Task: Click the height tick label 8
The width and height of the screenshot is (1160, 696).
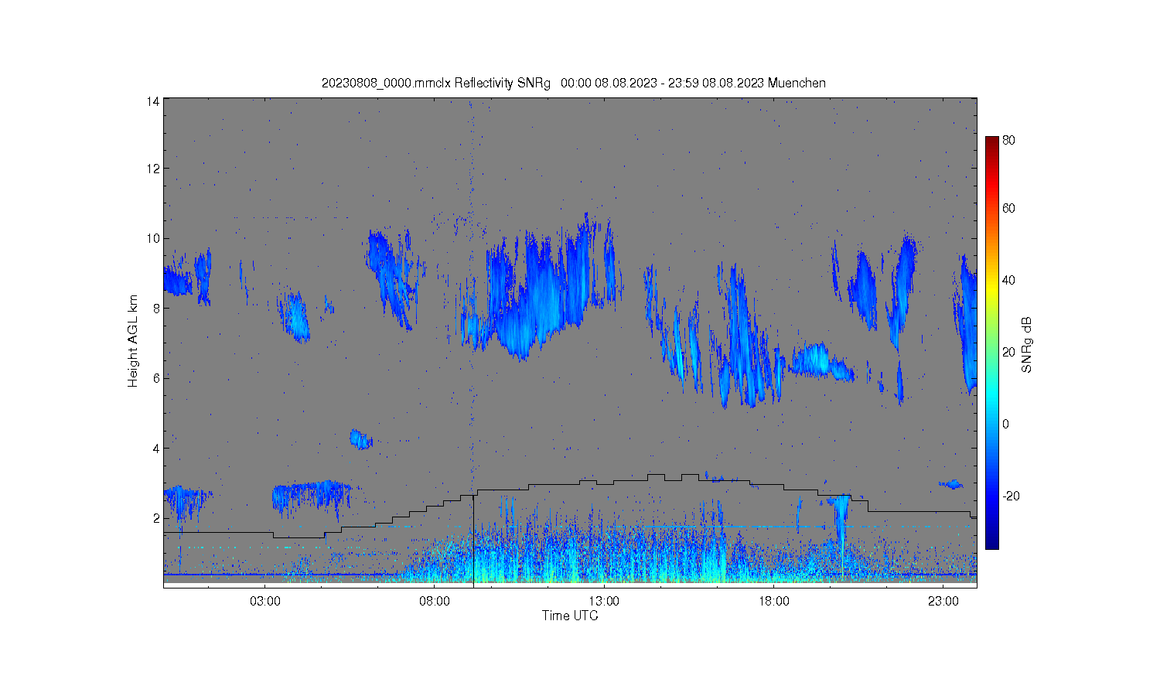Action: (156, 308)
